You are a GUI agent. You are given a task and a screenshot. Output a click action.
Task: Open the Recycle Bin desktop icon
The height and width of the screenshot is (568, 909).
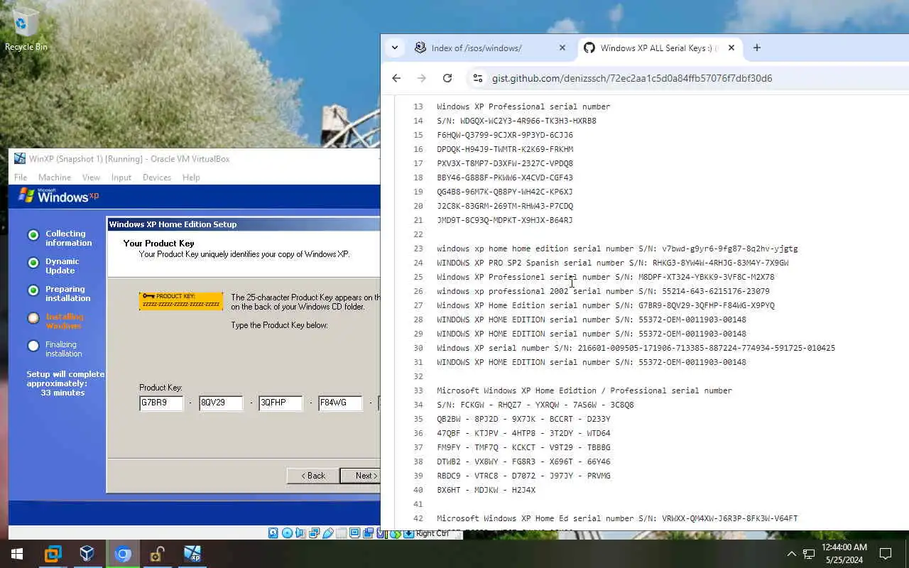(26, 30)
